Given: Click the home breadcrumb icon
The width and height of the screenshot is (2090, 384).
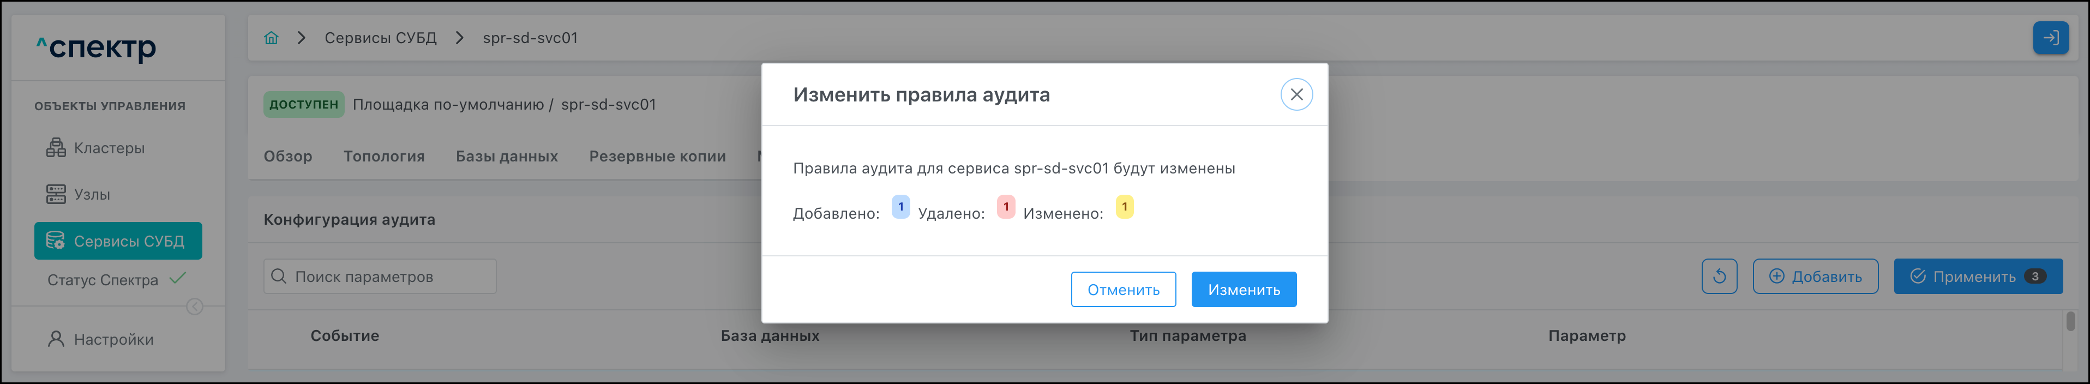Looking at the screenshot, I should tap(271, 38).
